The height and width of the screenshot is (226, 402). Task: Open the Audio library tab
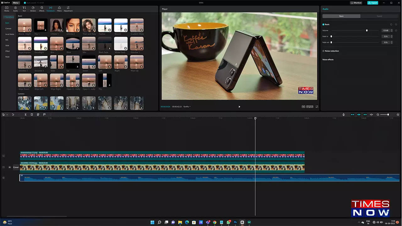click(x=15, y=9)
